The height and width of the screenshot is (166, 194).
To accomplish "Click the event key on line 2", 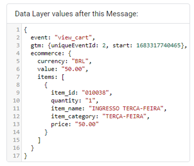I will tap(38, 37).
